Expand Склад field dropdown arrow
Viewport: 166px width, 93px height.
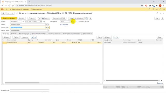(x=46, y=25)
